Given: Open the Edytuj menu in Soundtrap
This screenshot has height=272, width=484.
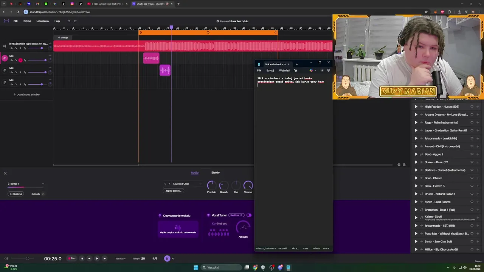Looking at the screenshot, I should point(27,21).
